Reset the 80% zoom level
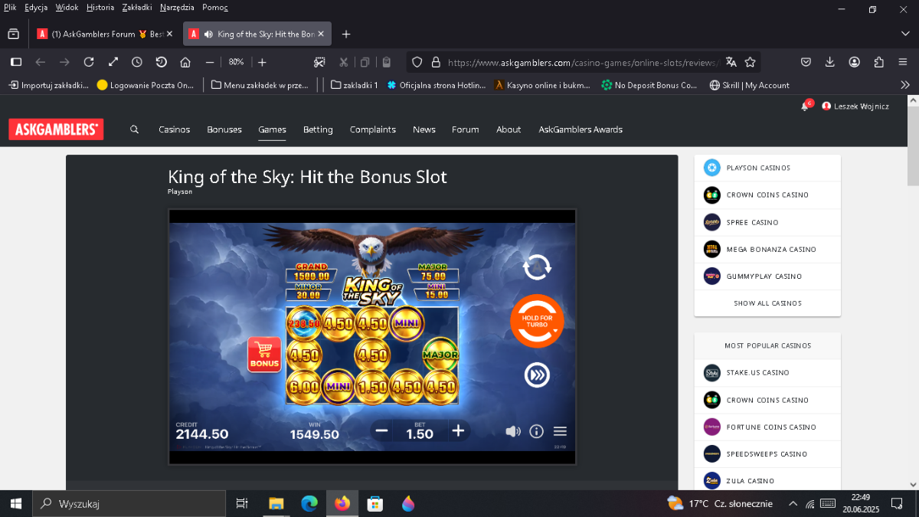The image size is (919, 517). 236,62
